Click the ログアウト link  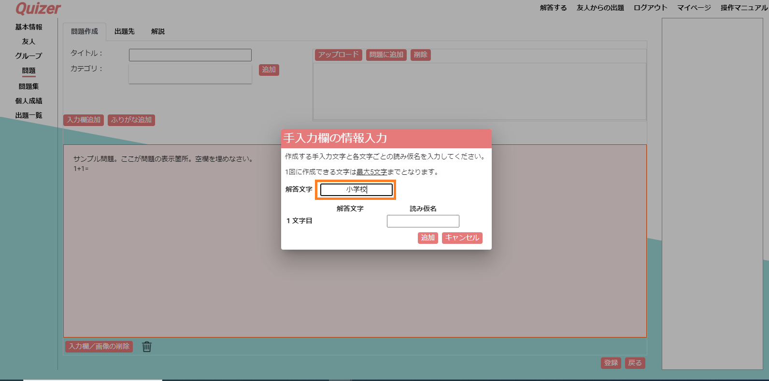pos(651,8)
